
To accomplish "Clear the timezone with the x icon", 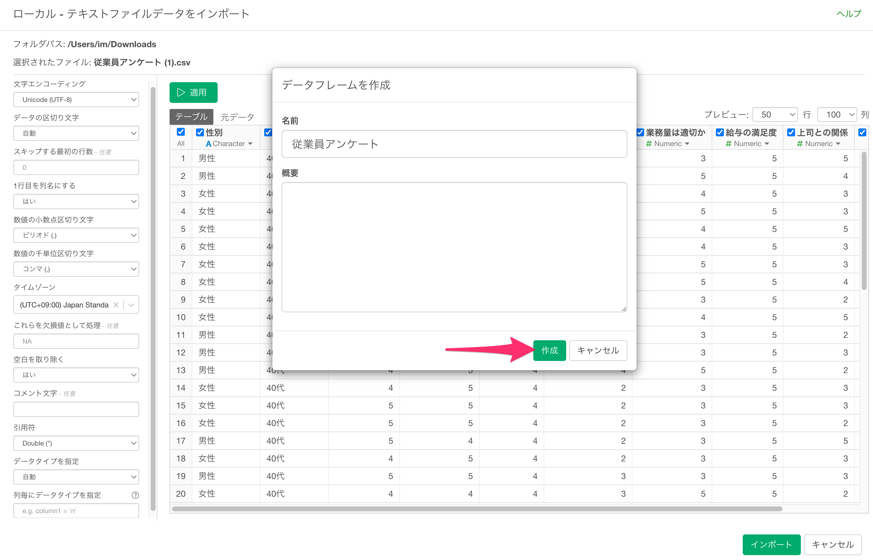I will pyautogui.click(x=116, y=305).
